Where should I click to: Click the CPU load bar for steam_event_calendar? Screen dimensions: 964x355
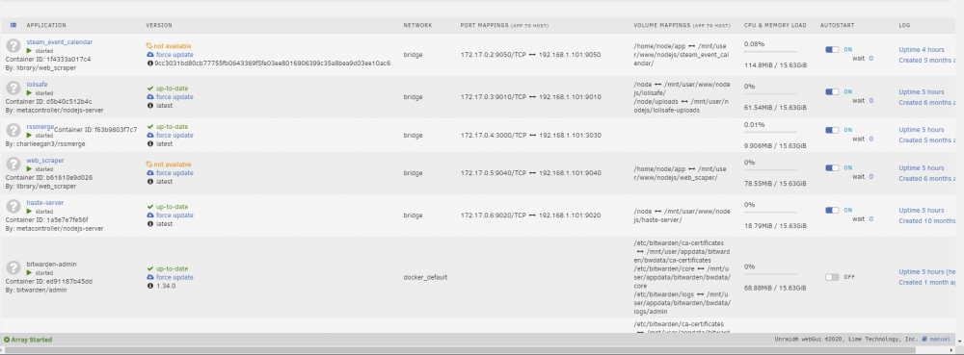[770, 52]
